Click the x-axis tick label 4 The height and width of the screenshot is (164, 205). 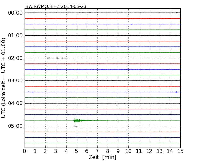(66, 151)
